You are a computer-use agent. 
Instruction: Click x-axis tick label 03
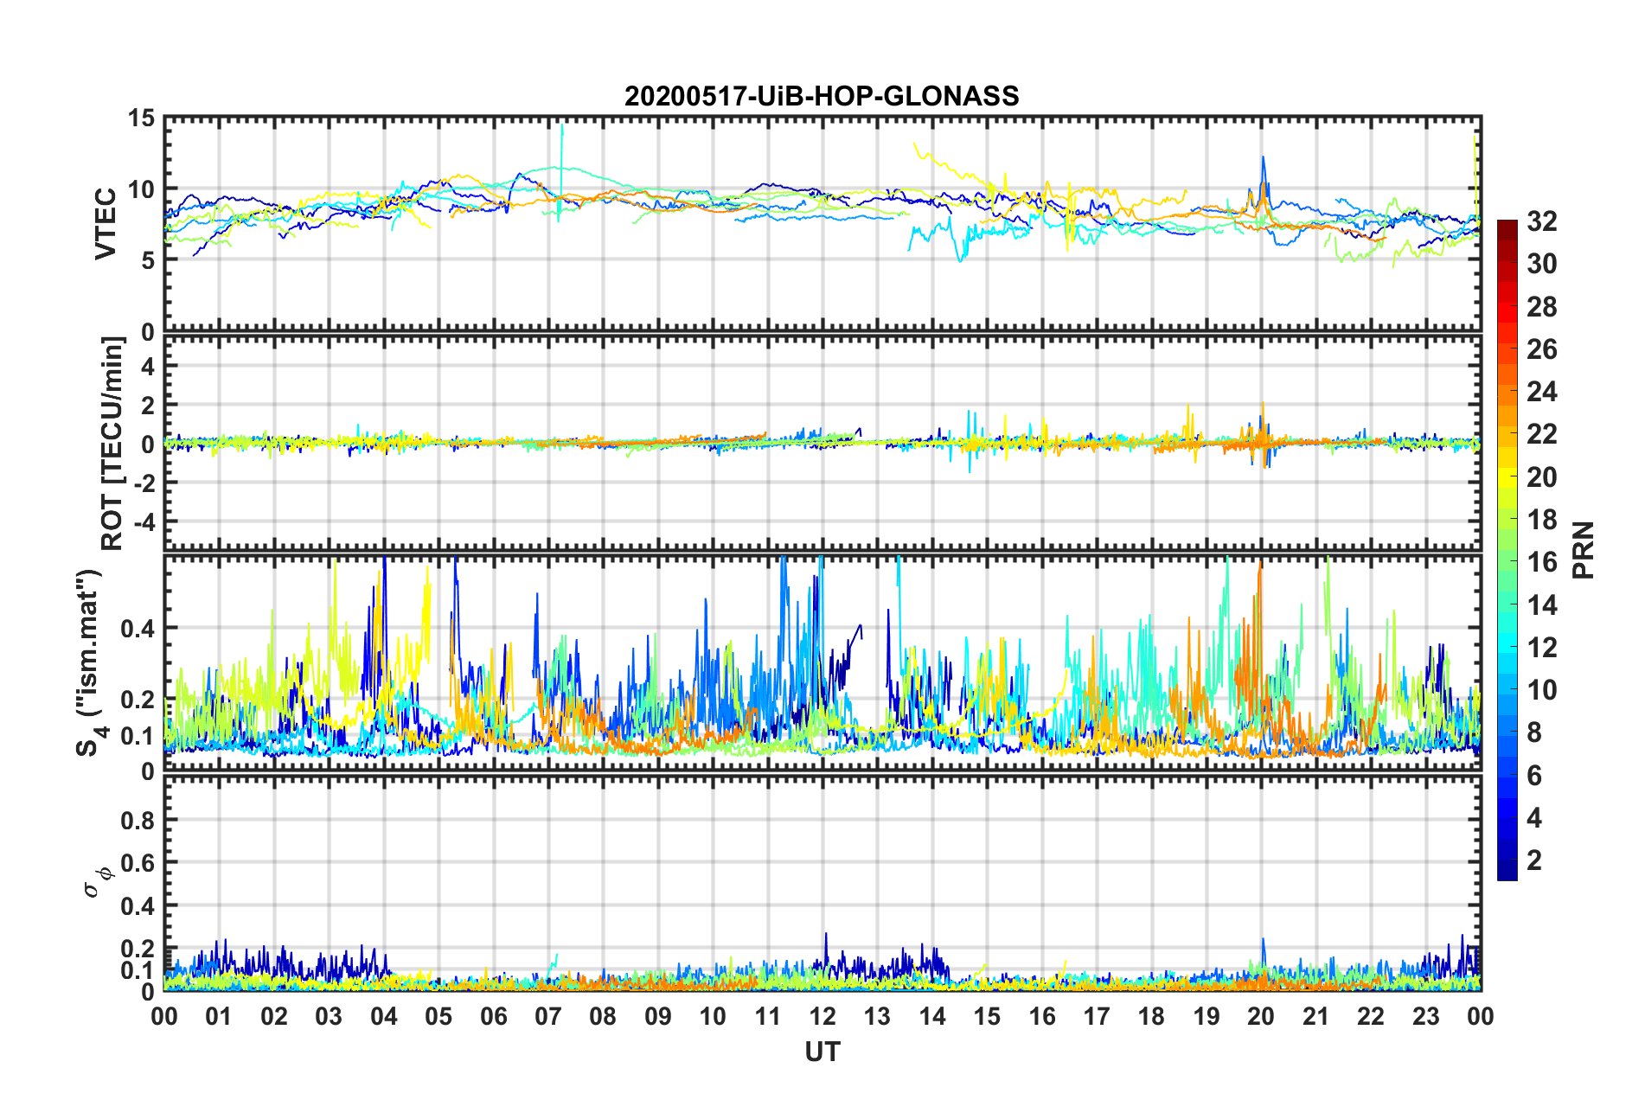pos(329,1016)
